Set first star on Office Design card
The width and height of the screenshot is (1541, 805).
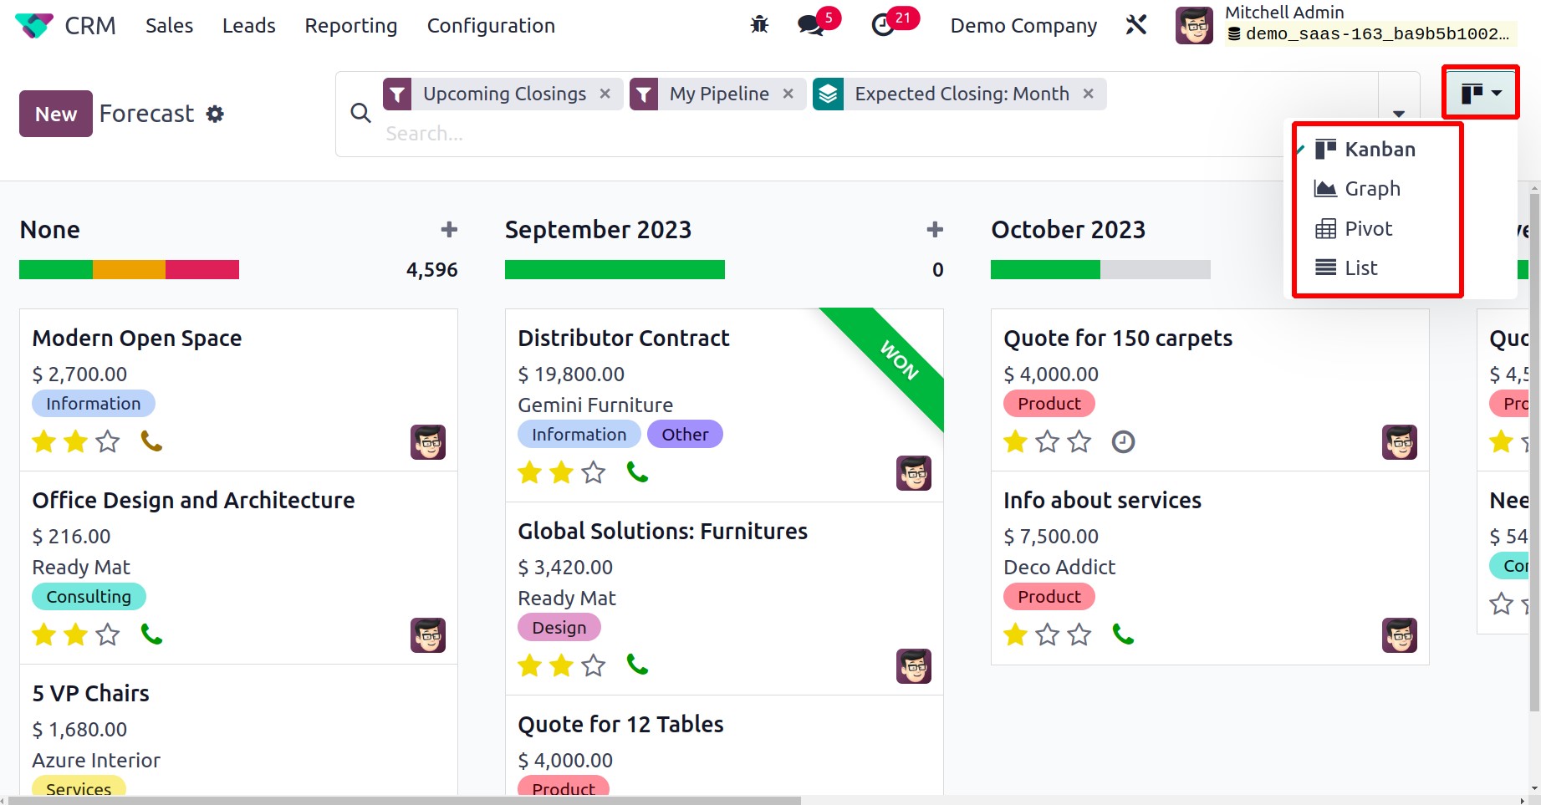tap(44, 634)
